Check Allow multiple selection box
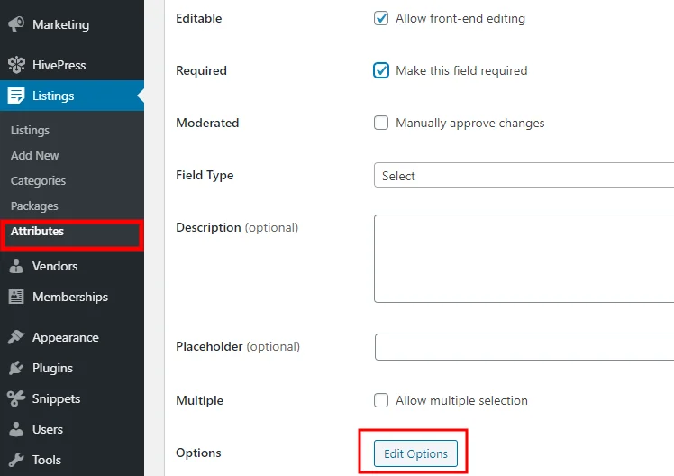This screenshot has width=674, height=476. [381, 400]
